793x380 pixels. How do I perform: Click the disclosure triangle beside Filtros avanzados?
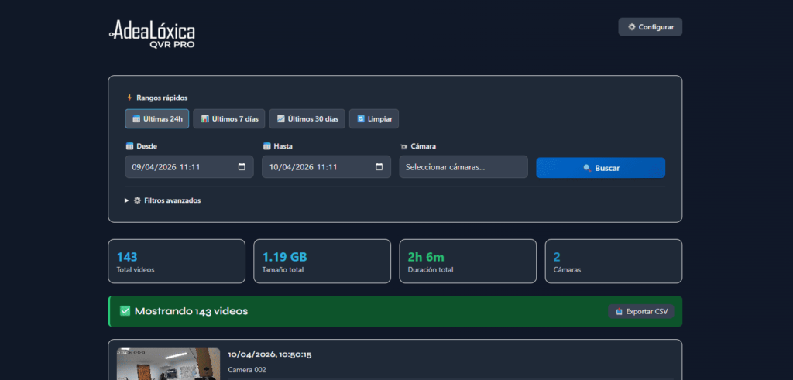coord(128,200)
